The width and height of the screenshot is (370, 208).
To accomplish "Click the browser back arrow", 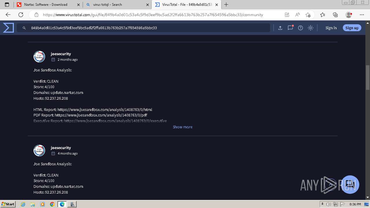I will (x=8, y=15).
